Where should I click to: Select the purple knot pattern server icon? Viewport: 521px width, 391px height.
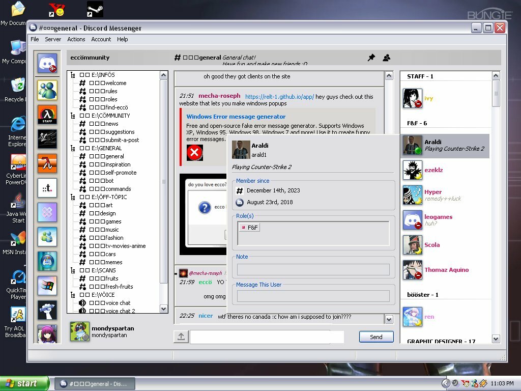47,212
